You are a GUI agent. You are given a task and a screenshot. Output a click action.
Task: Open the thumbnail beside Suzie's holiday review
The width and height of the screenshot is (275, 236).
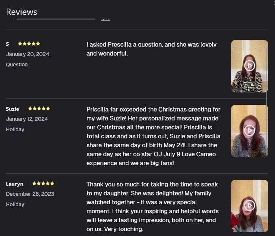[249, 131]
